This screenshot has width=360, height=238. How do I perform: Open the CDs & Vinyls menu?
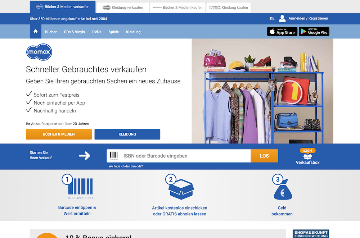[75, 32]
